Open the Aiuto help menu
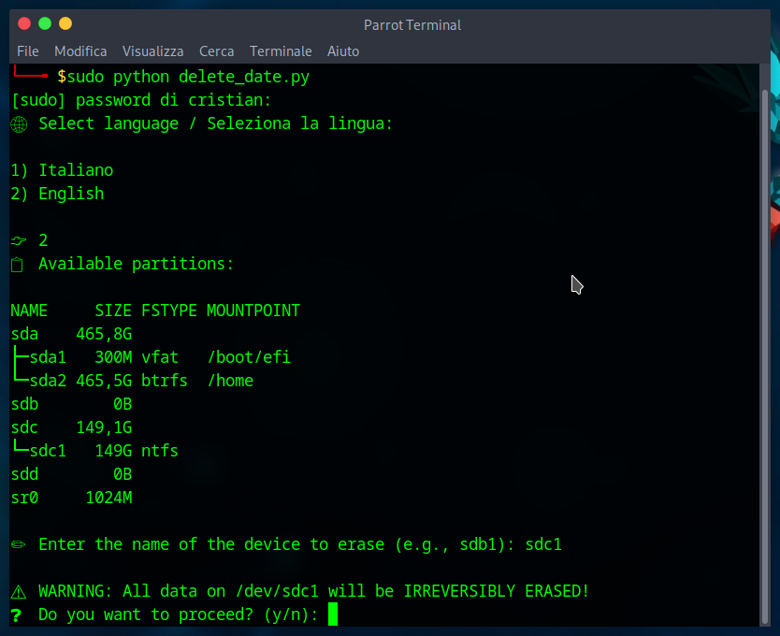Viewport: 780px width, 636px height. 343,51
